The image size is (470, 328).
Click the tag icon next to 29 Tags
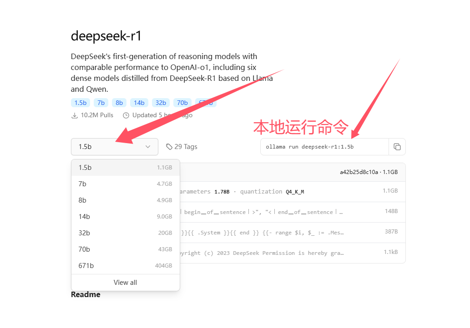[x=169, y=147]
